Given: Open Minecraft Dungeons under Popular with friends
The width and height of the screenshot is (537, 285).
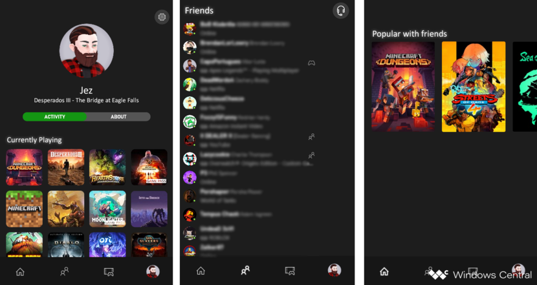Looking at the screenshot, I should 403,87.
